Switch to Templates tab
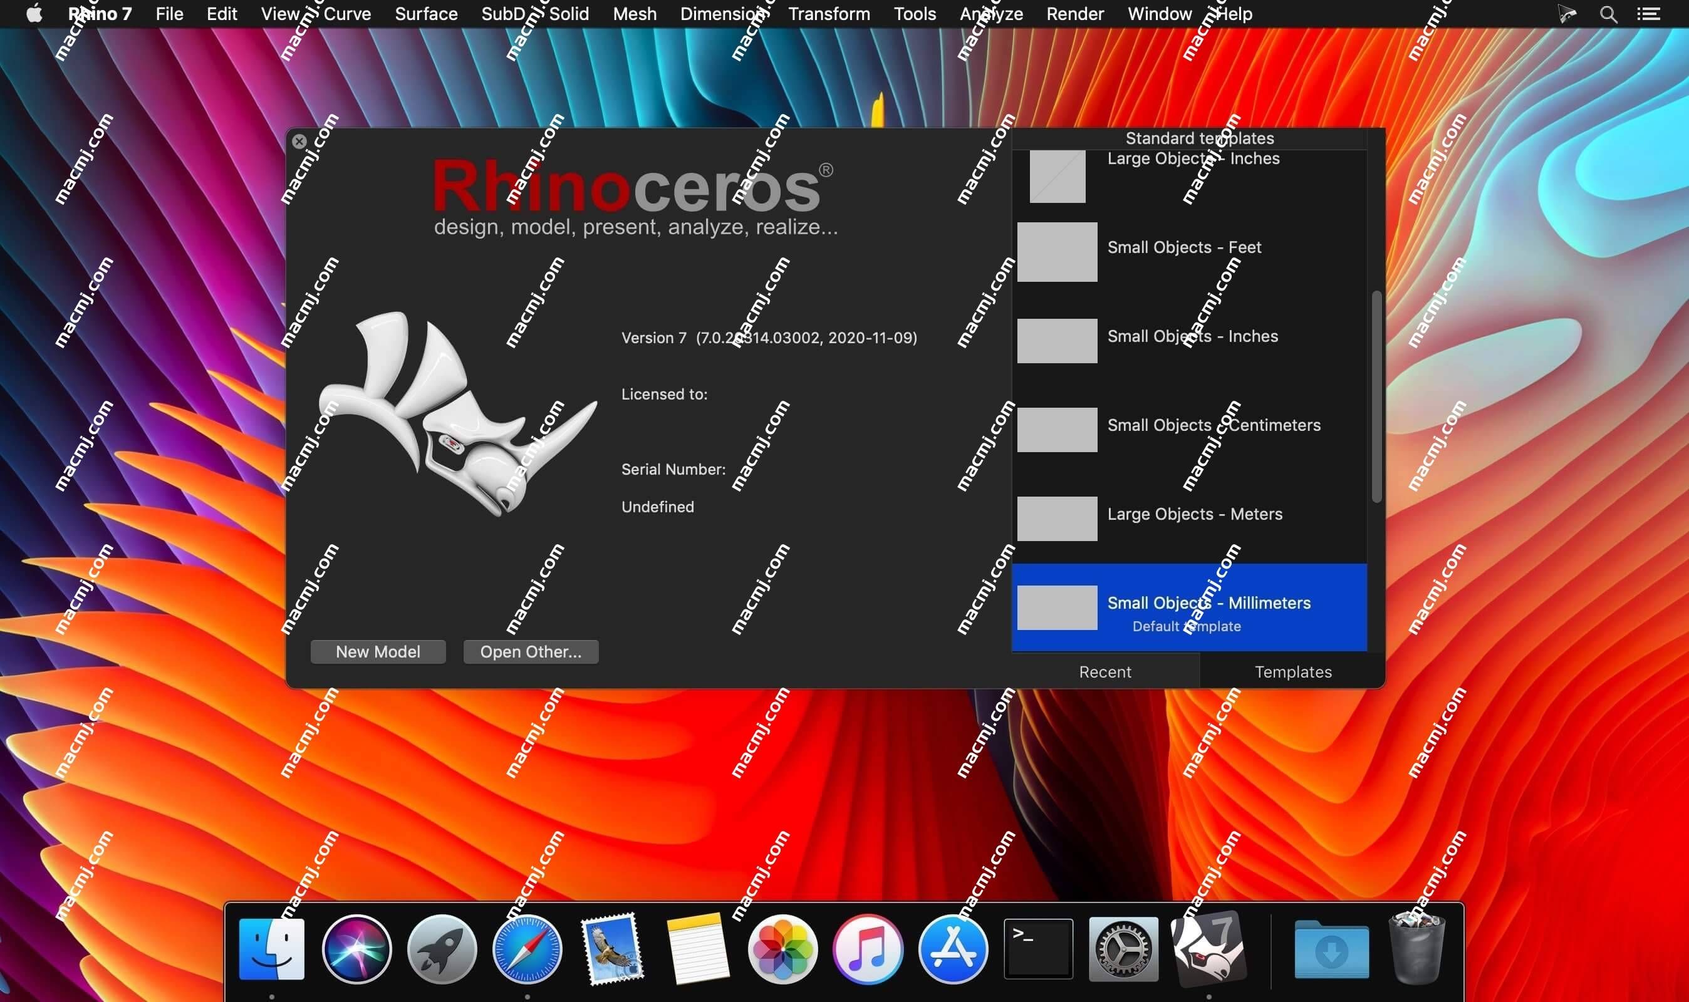The width and height of the screenshot is (1689, 1002). pos(1292,670)
